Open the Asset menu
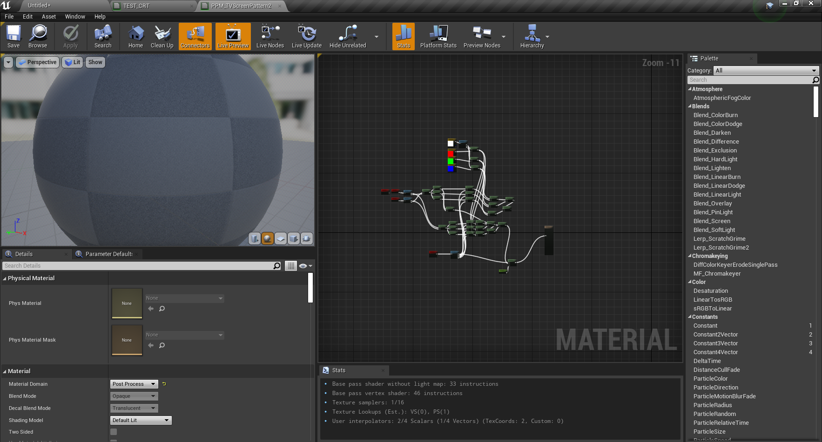Viewport: 822px width, 442px height. [48, 17]
